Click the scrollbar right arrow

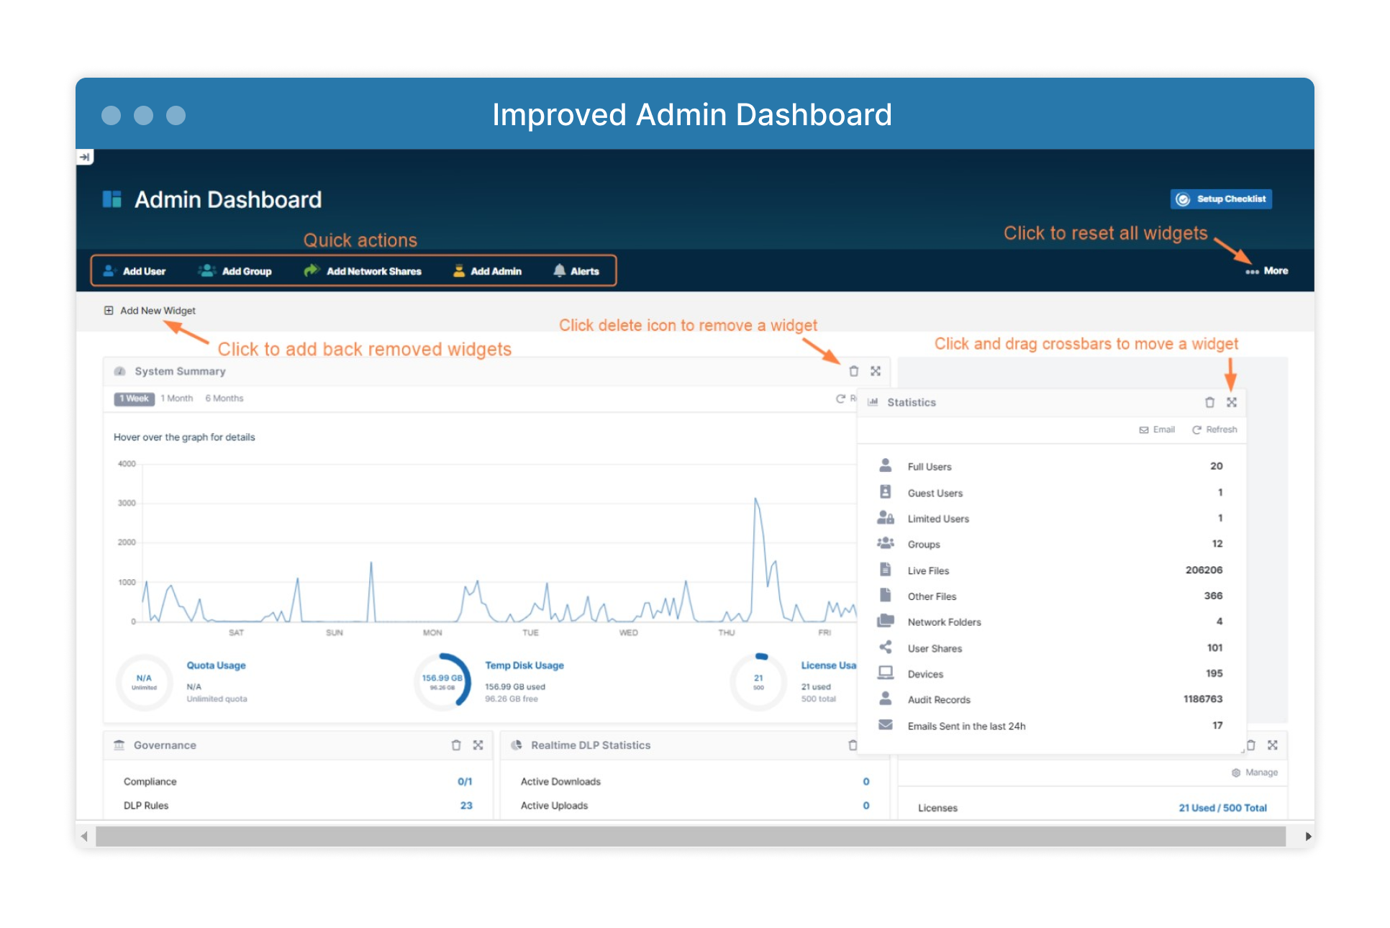tap(1307, 836)
